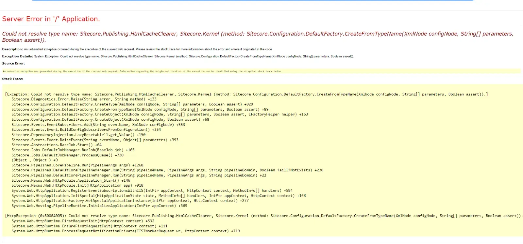Click the stack line "DefaultFactory.CreateType" ending with +929
Screen dimensions: 523x244
pos(132,104)
